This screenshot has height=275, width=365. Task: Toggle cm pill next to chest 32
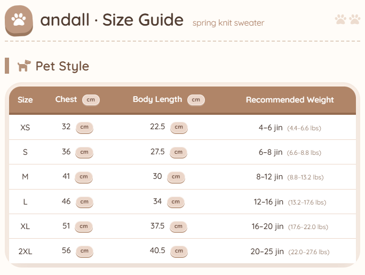[84, 127]
